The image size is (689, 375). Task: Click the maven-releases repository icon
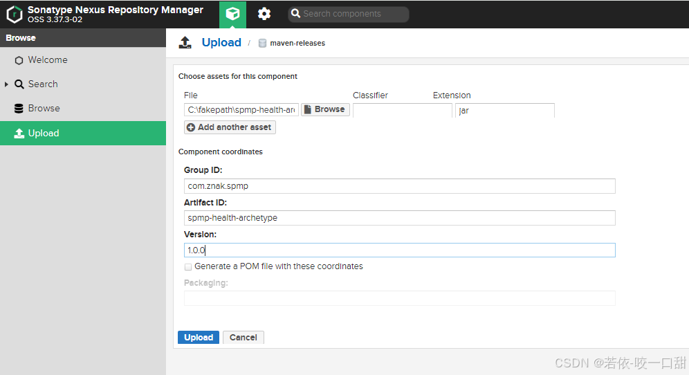[262, 43]
